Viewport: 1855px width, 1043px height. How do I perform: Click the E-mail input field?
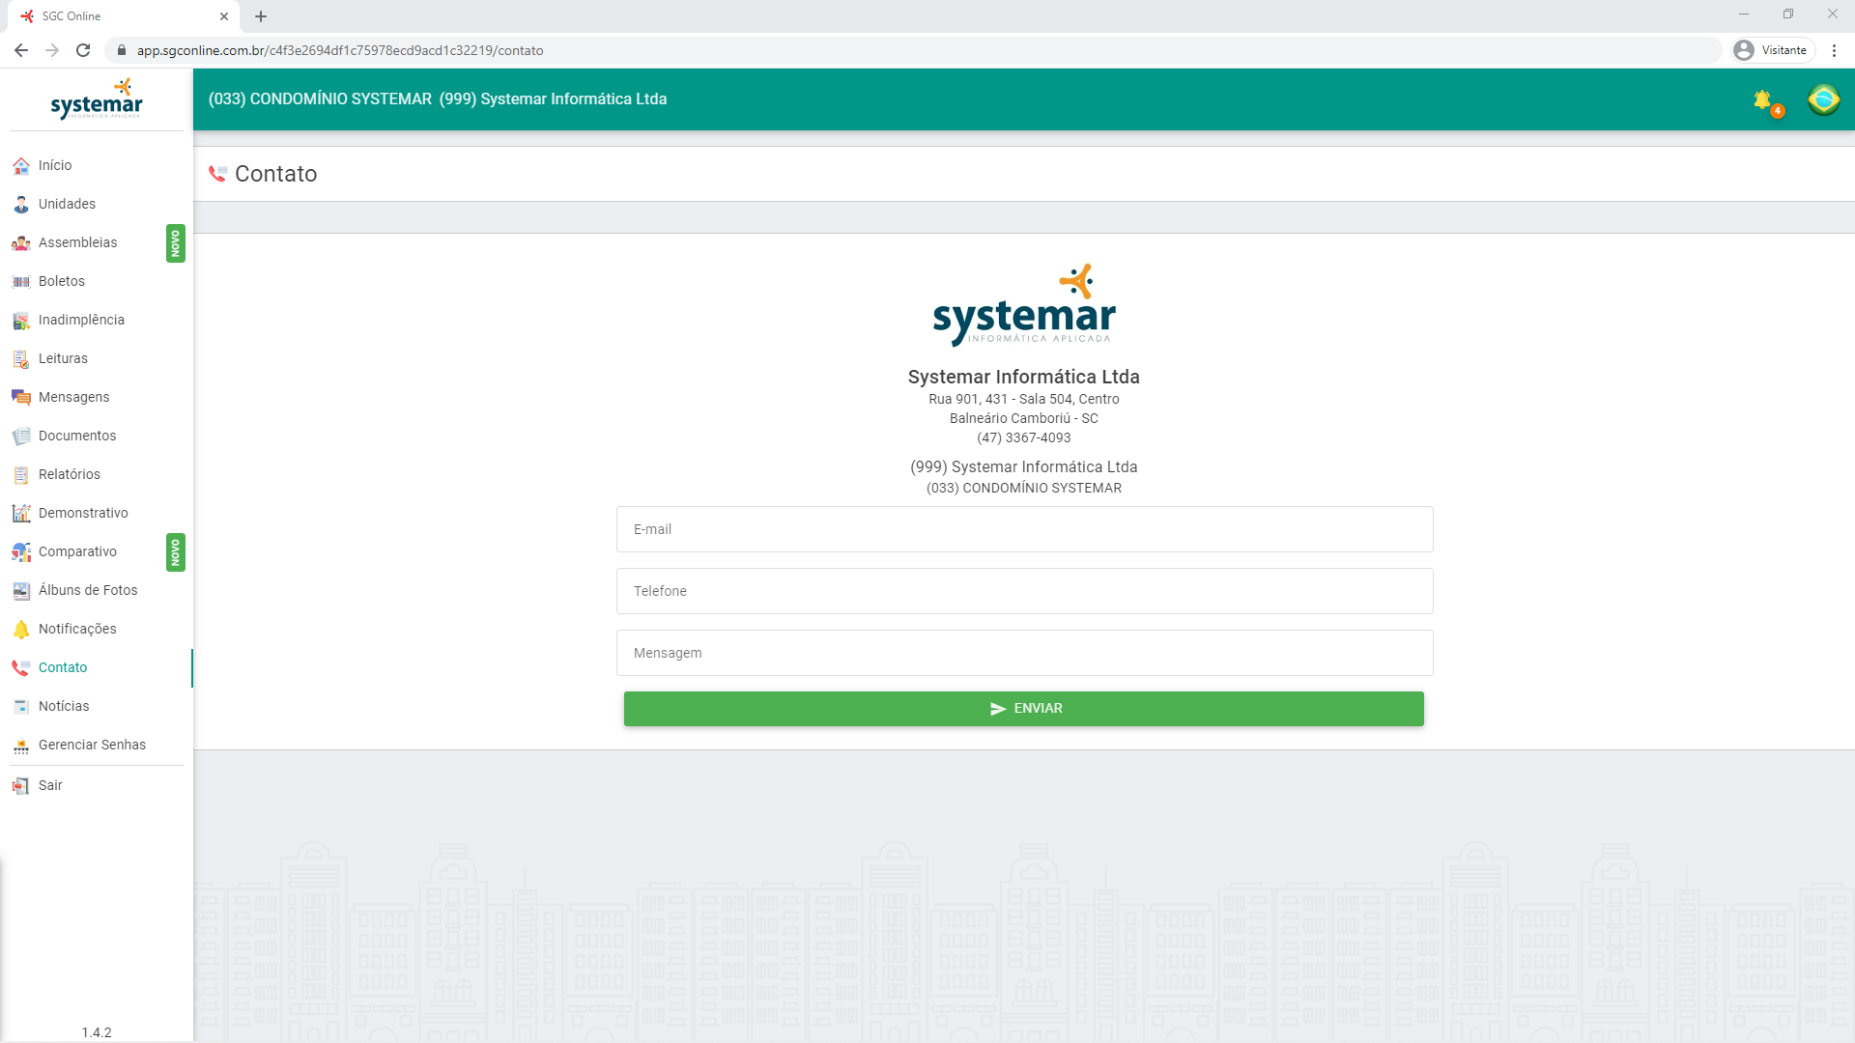(x=1024, y=529)
